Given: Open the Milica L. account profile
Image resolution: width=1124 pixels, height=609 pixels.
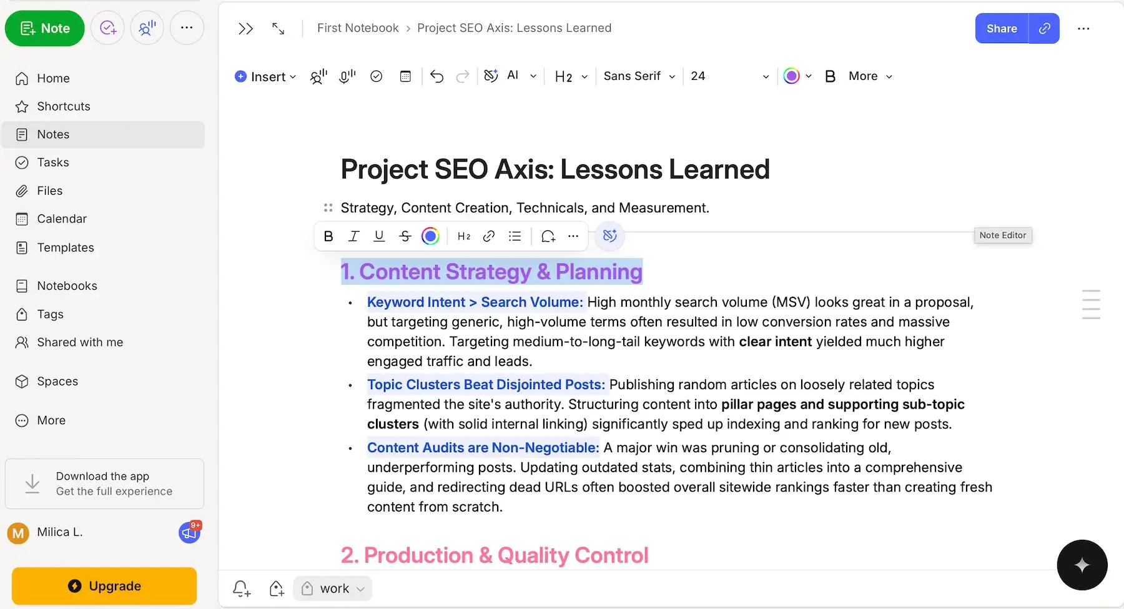Looking at the screenshot, I should pyautogui.click(x=46, y=532).
